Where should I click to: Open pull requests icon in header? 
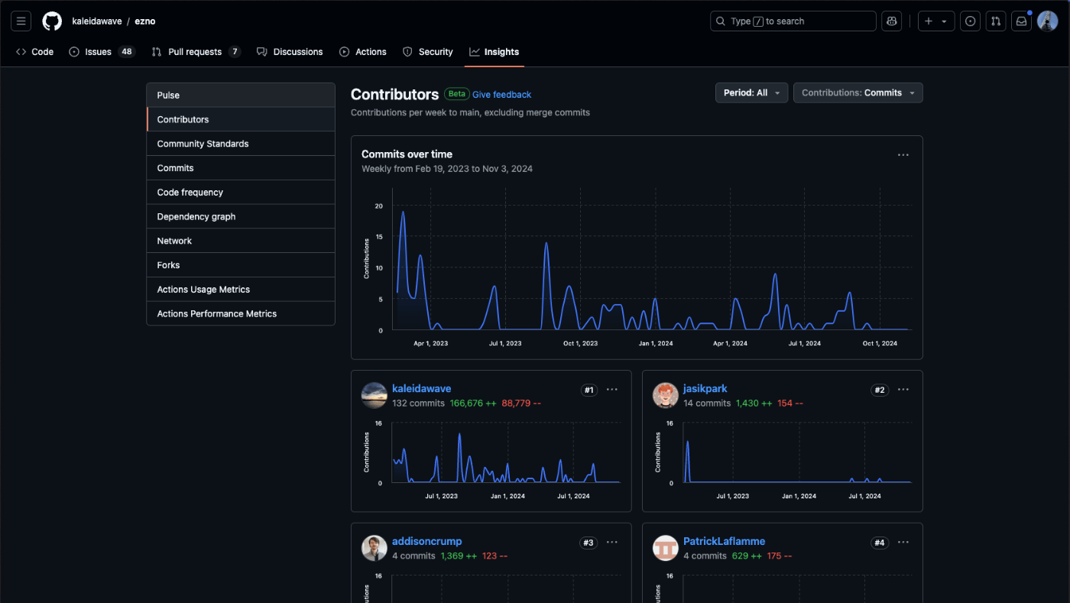click(x=996, y=21)
